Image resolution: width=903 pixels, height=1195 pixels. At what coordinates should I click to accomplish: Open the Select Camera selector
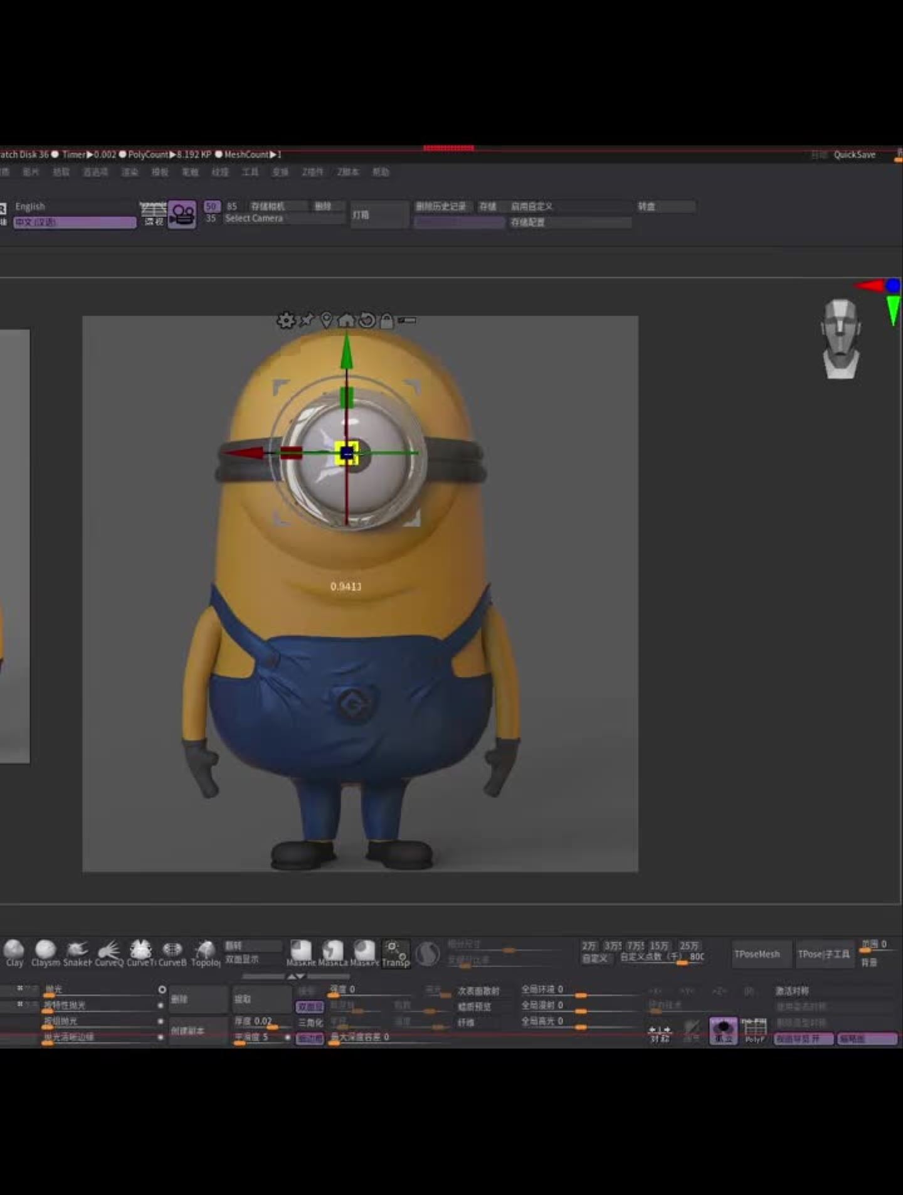(254, 218)
